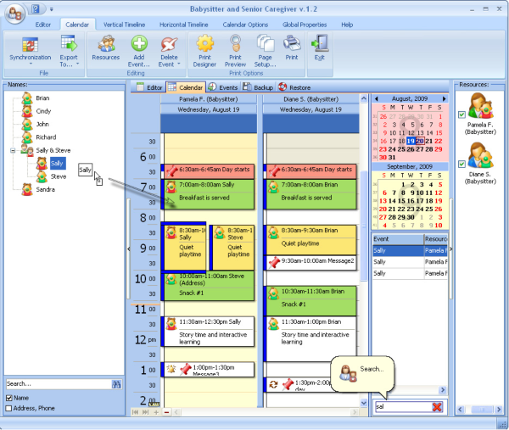This screenshot has width=509, height=430.
Task: Open the Resources manager
Action: 106,48
